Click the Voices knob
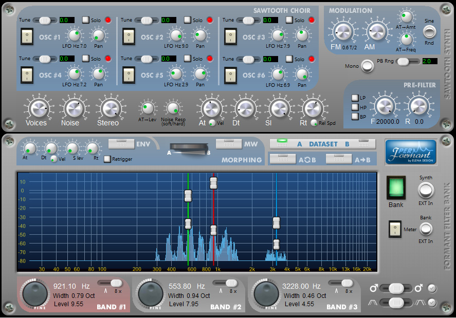The image size is (456, 318). 39,109
